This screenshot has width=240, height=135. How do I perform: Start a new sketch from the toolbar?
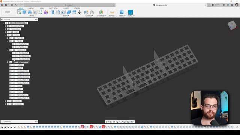(19, 12)
